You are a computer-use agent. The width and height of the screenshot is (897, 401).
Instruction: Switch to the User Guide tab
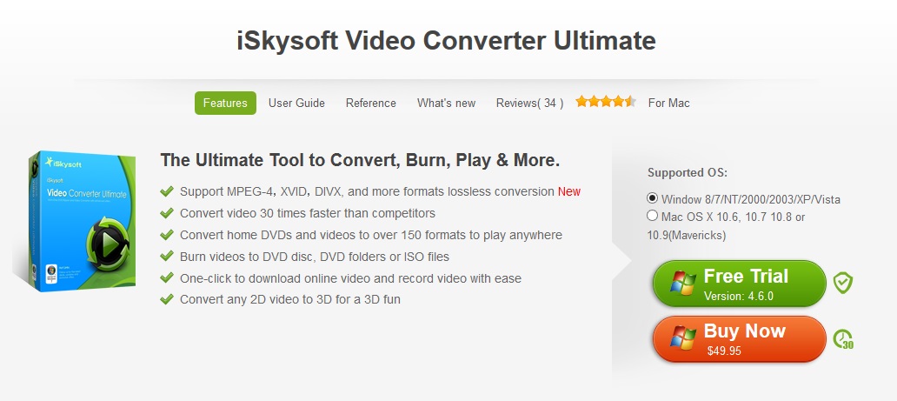[296, 104]
